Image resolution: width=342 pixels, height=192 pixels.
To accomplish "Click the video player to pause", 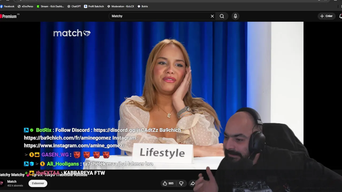I will 172,95.
